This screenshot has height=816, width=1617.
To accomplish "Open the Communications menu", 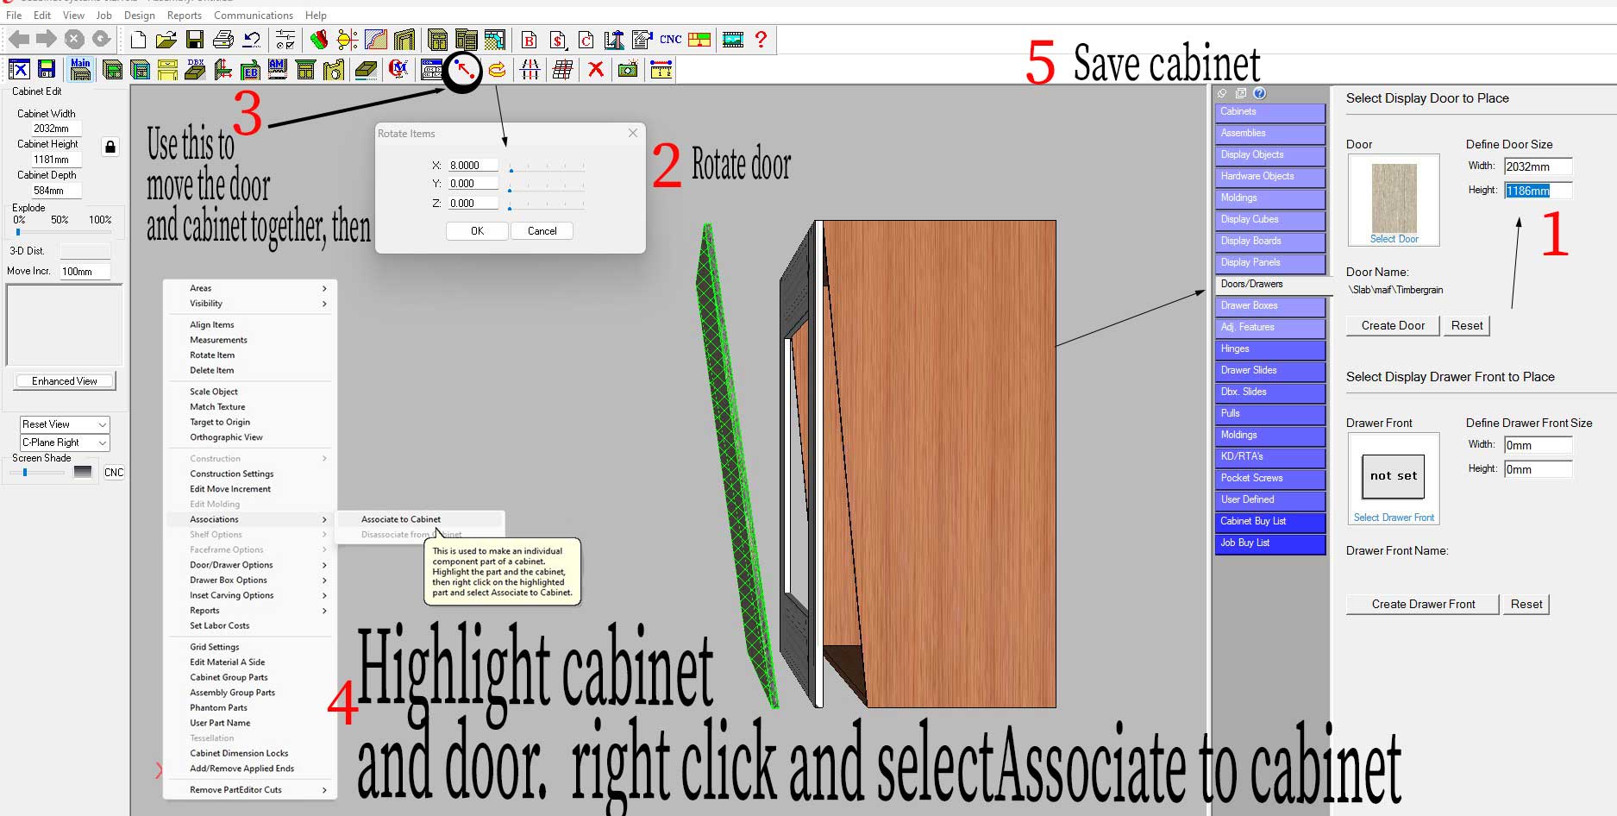I will [254, 16].
